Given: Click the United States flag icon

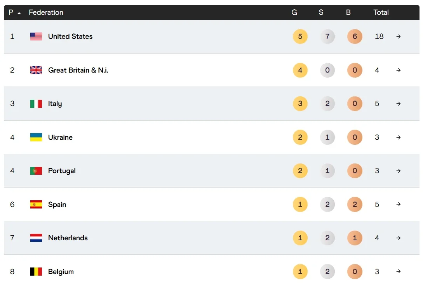Looking at the screenshot, I should (36, 36).
